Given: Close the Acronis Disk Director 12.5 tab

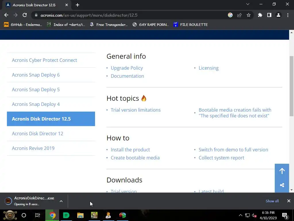Looking at the screenshot, I should pos(67,5).
